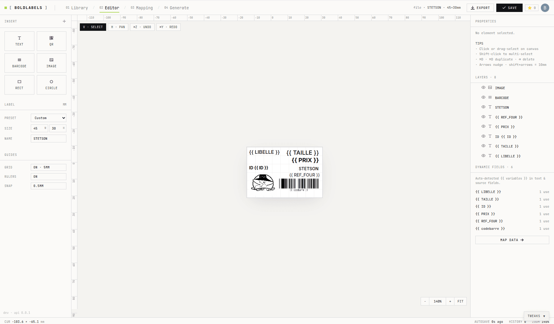
Task: Hide the BARCODE layer
Action: (483, 98)
